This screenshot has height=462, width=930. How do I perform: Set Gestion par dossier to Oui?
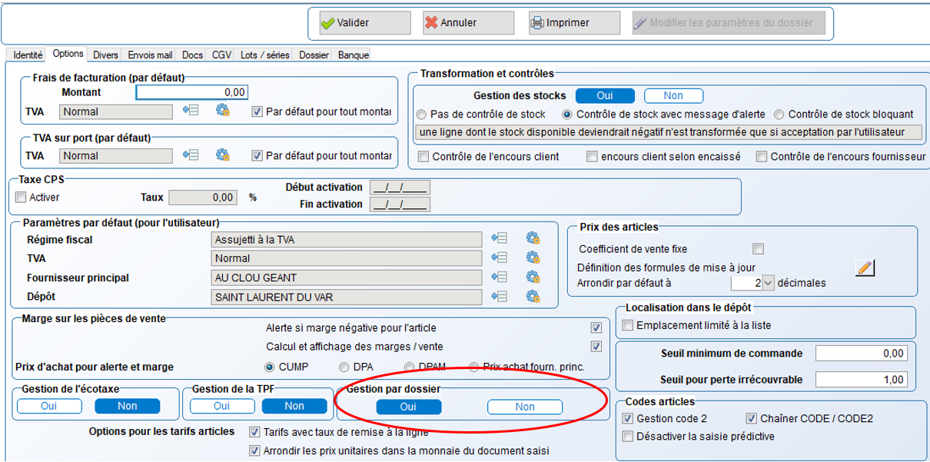click(x=410, y=407)
